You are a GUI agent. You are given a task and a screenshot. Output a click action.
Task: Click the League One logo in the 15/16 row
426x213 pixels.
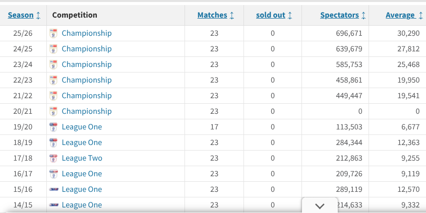coord(53,189)
